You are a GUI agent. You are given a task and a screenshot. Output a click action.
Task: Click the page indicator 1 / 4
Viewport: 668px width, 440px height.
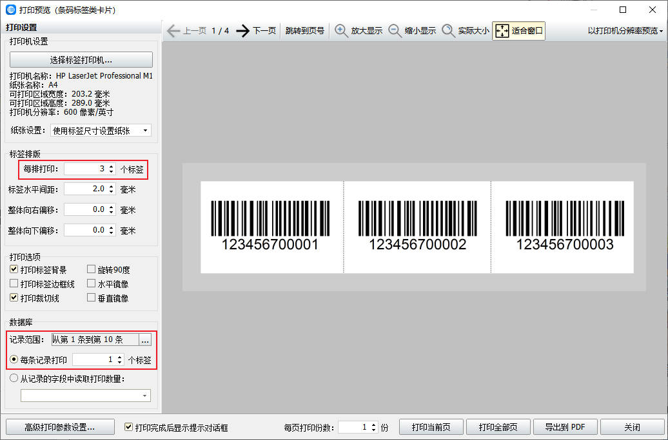[221, 31]
